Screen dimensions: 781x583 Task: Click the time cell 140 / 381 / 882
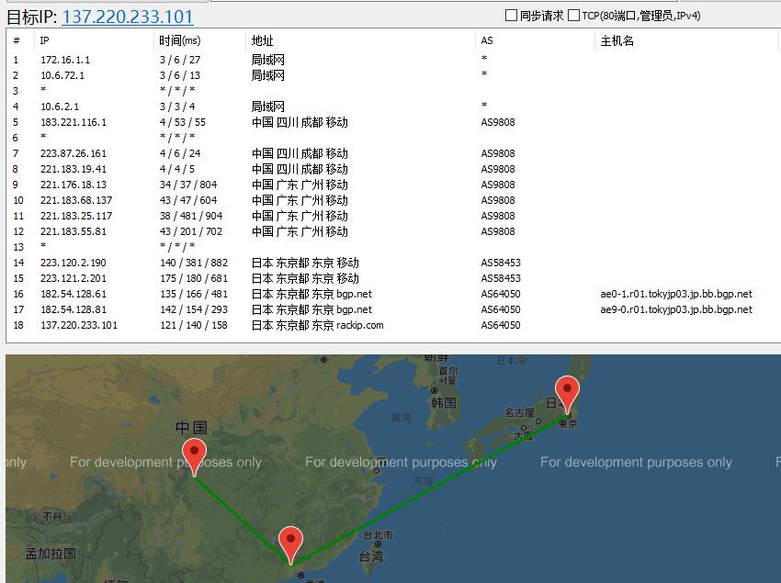point(194,263)
